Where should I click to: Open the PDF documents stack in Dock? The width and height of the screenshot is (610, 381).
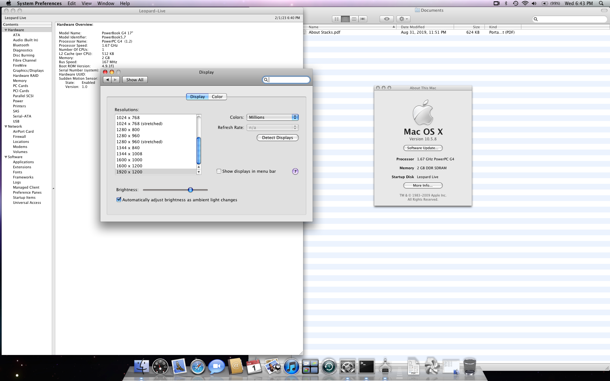point(413,367)
